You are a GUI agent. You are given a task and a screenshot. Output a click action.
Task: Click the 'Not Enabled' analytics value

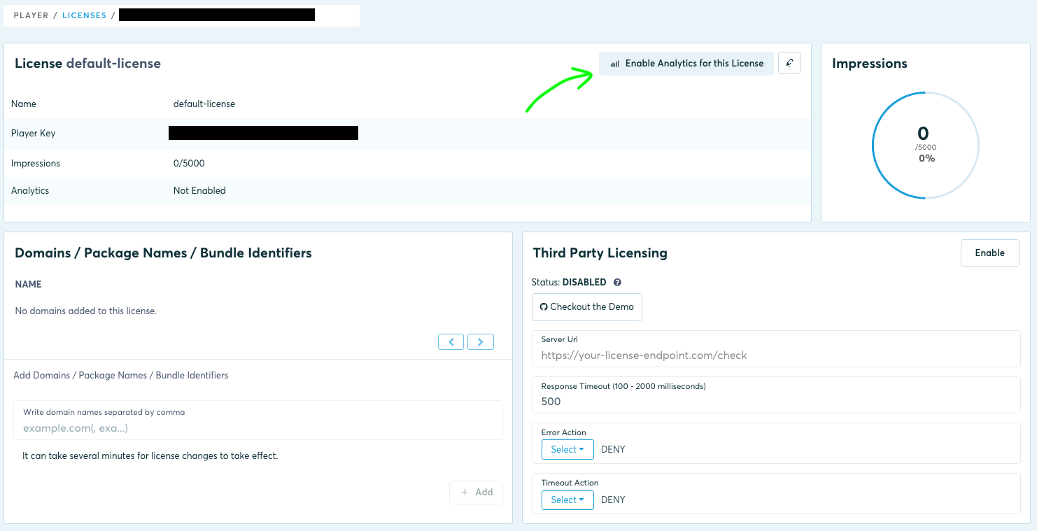(x=199, y=190)
